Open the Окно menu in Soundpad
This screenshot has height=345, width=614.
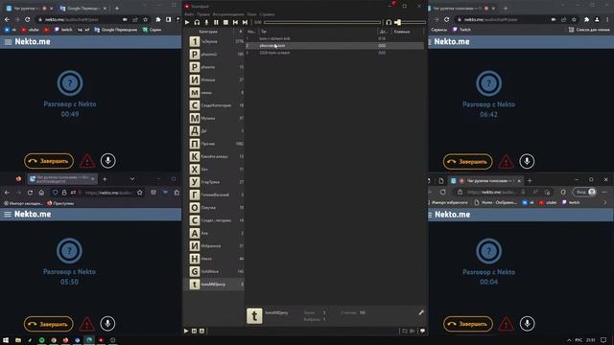point(251,14)
